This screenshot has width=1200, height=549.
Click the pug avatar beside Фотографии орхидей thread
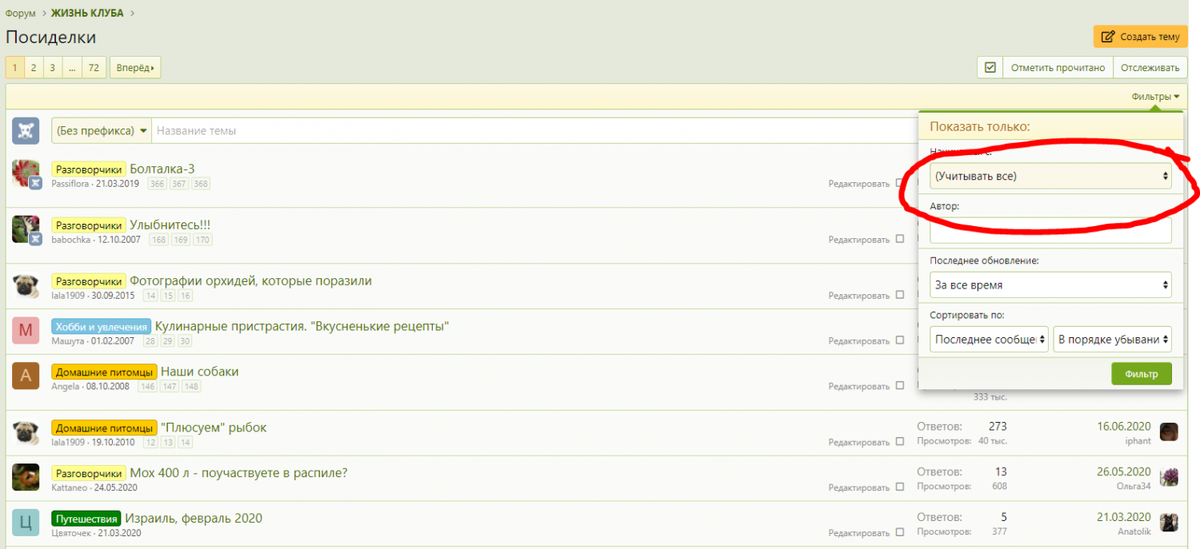click(x=26, y=285)
